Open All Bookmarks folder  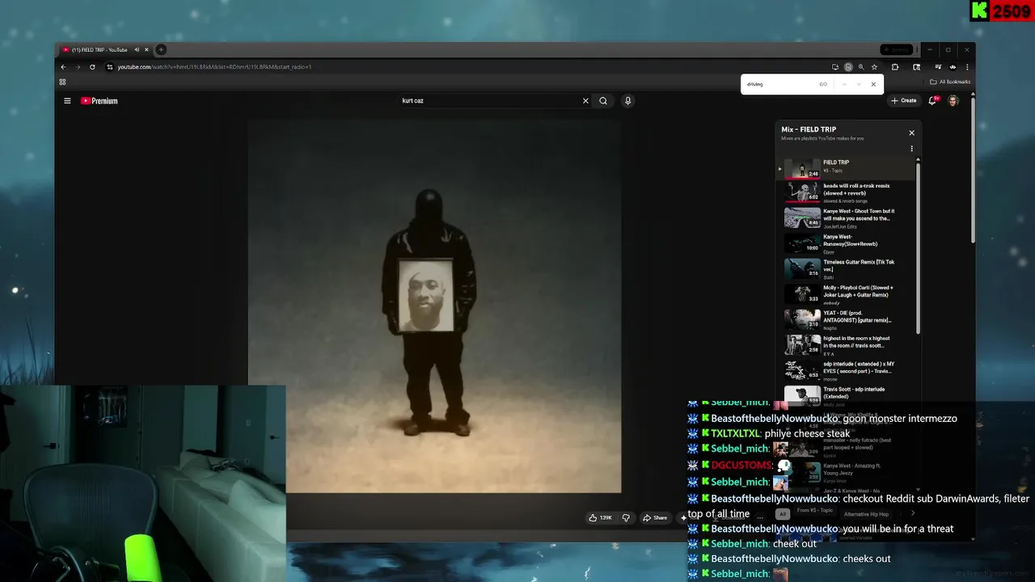[x=950, y=82]
